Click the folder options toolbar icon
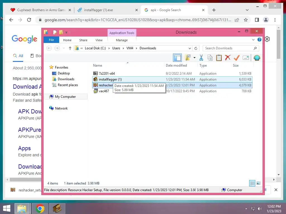The width and height of the screenshot is (286, 214). 188,58
